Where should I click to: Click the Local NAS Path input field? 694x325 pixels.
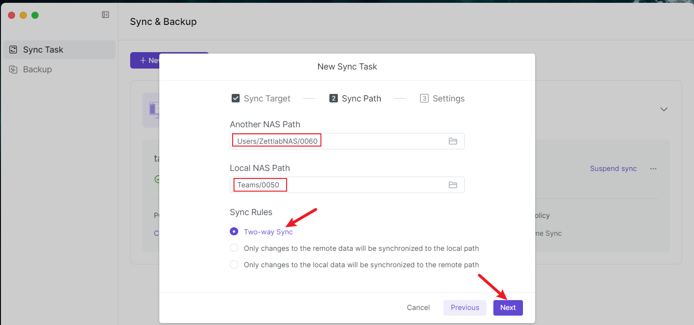pyautogui.click(x=338, y=185)
